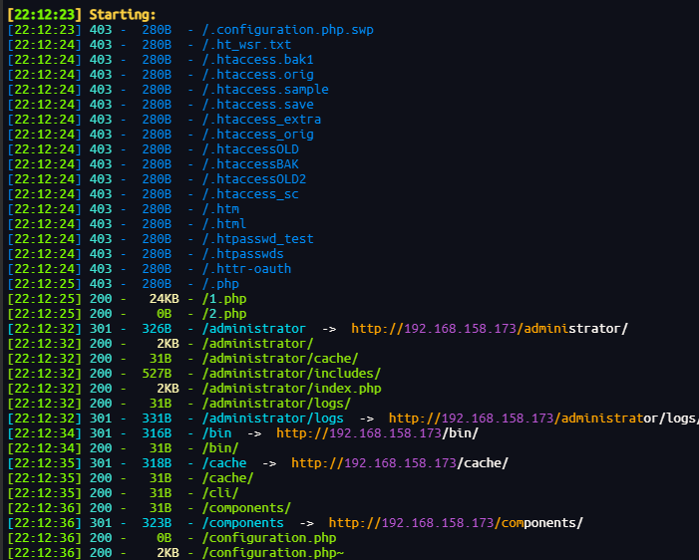Click the /.configuration.php.swp path
The image size is (699, 560).
(x=288, y=30)
